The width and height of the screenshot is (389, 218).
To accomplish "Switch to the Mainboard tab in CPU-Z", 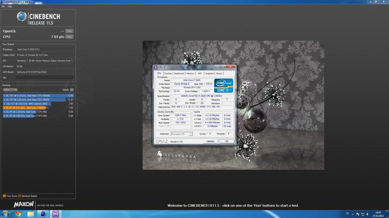I will coord(179,73).
